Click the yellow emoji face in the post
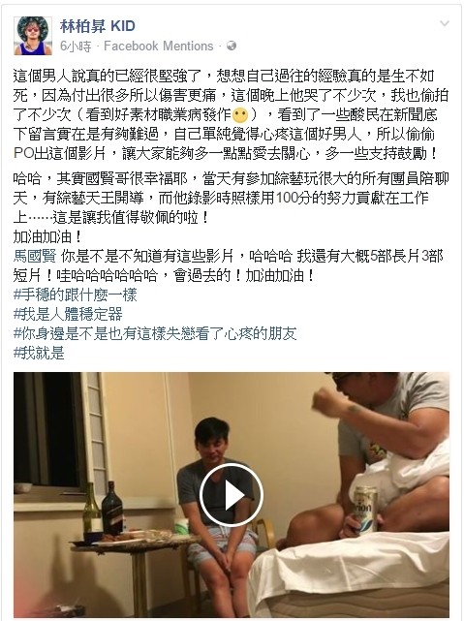Viewport: 464px width, 621px height. pyautogui.click(x=240, y=115)
